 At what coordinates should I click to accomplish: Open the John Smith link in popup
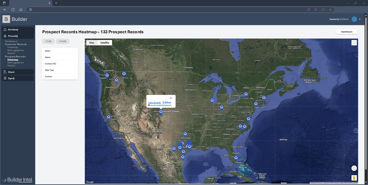point(154,103)
